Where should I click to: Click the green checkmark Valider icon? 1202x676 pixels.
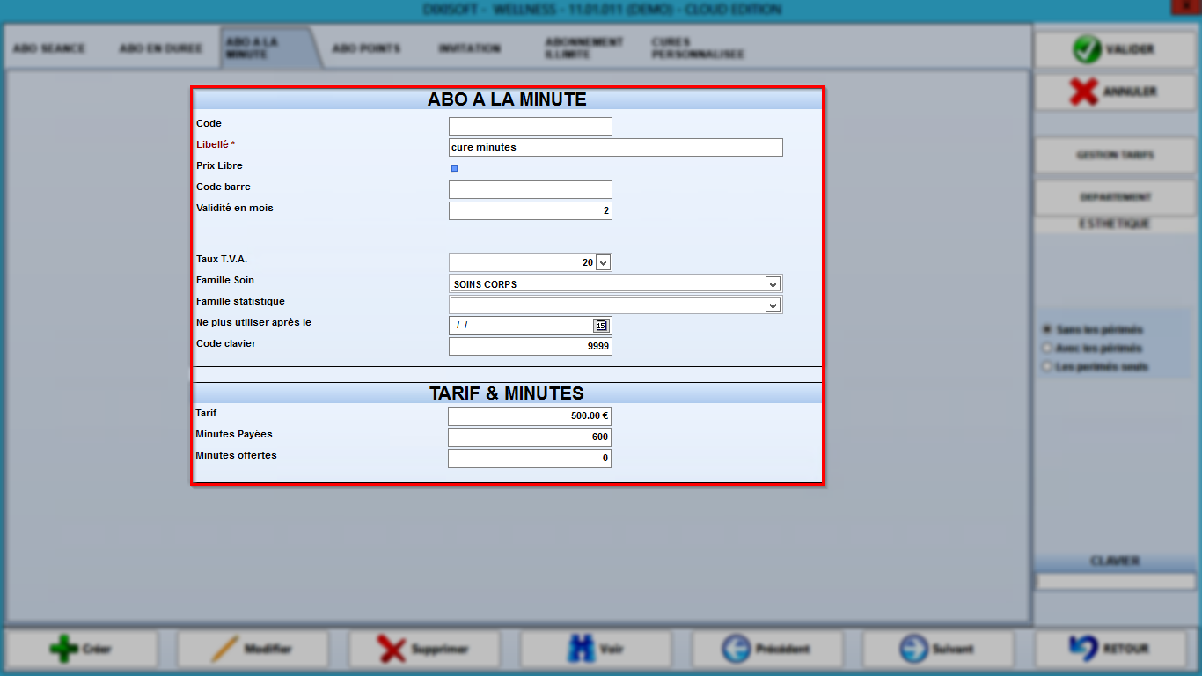(1087, 49)
